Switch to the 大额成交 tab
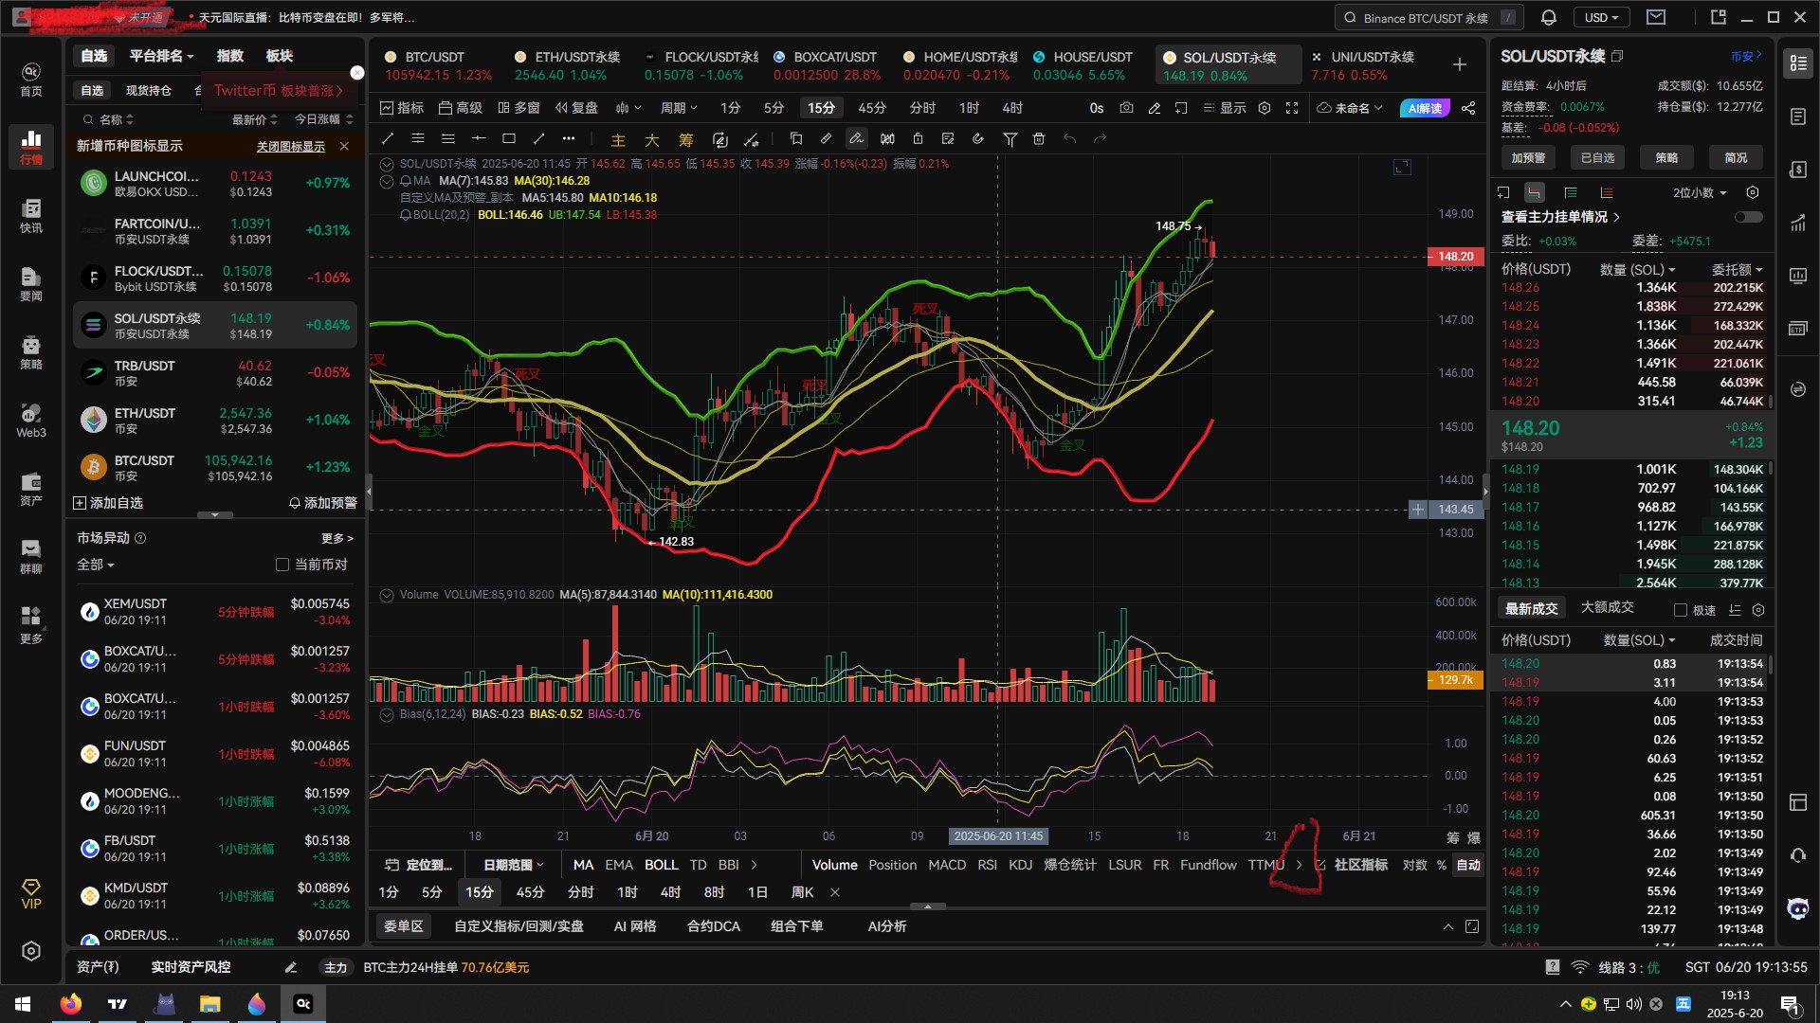Image resolution: width=1820 pixels, height=1023 pixels. click(1607, 607)
